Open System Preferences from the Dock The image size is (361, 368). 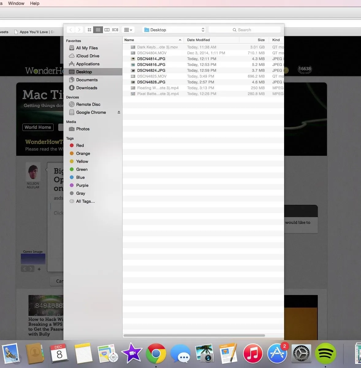pyautogui.click(x=301, y=354)
